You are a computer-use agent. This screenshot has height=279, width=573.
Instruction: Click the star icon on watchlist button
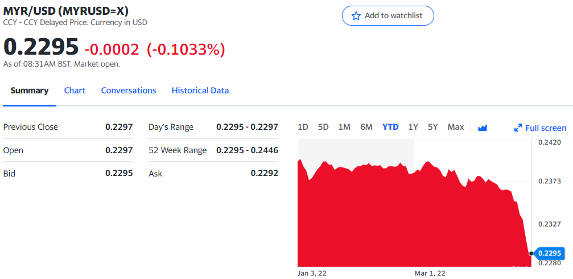(356, 16)
